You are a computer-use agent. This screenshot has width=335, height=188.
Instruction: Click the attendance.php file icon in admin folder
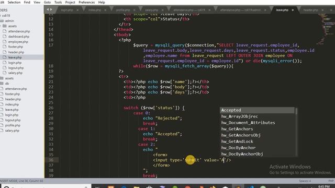5,31
